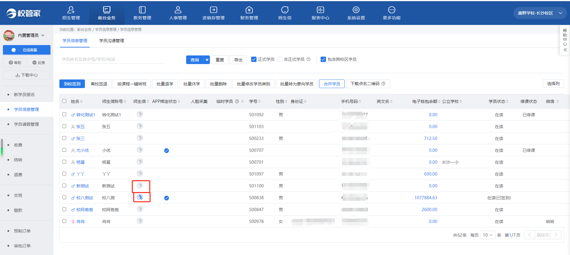Click help icon next to 非正式学员
Screen dimensions: 570x255
click(x=308, y=59)
